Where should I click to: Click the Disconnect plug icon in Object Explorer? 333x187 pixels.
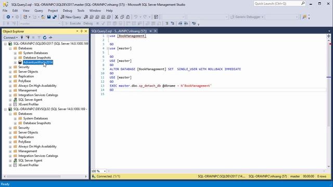point(28,37)
